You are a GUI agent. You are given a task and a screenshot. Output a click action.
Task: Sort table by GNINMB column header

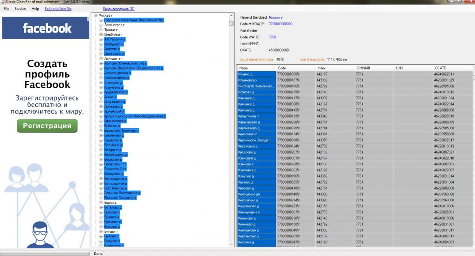pyautogui.click(x=374, y=68)
